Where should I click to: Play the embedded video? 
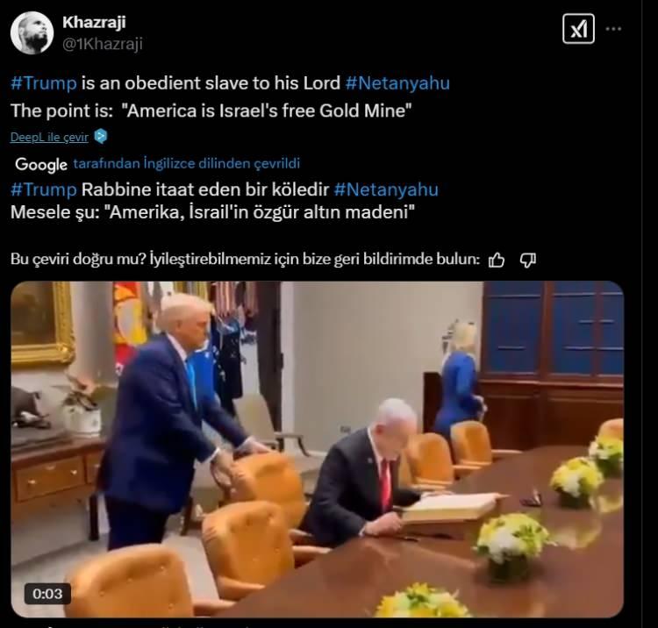[318, 449]
